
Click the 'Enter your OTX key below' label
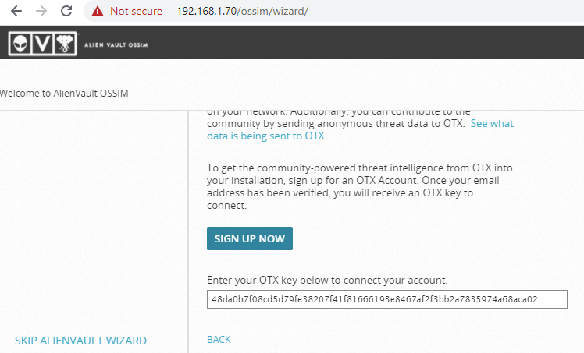point(326,280)
